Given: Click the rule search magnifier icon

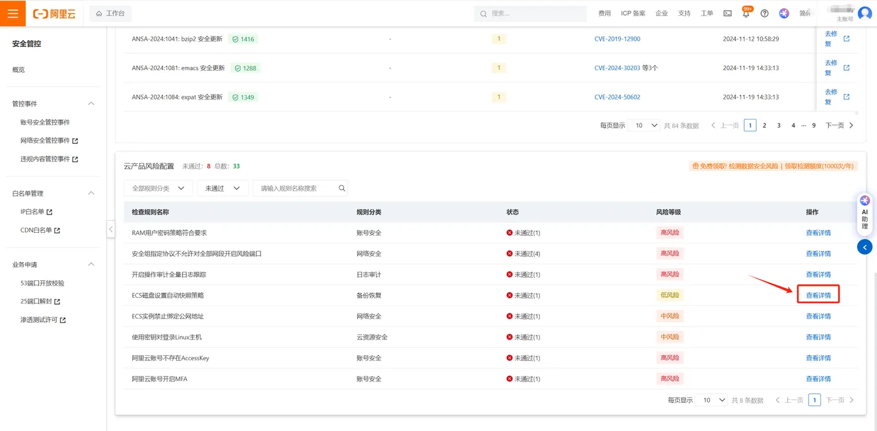Looking at the screenshot, I should 342,188.
